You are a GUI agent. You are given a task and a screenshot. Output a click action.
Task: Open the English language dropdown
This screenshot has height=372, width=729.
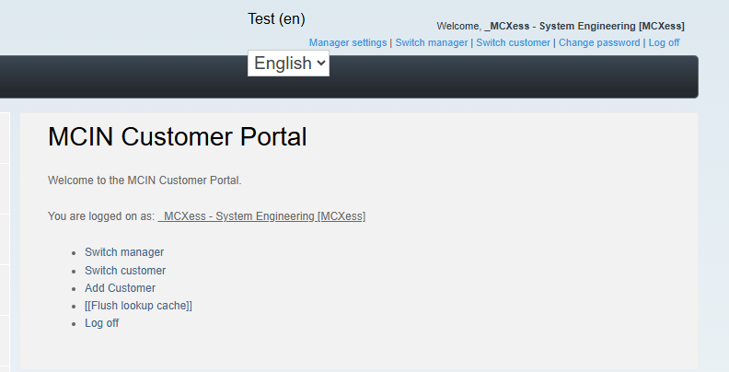(x=288, y=64)
